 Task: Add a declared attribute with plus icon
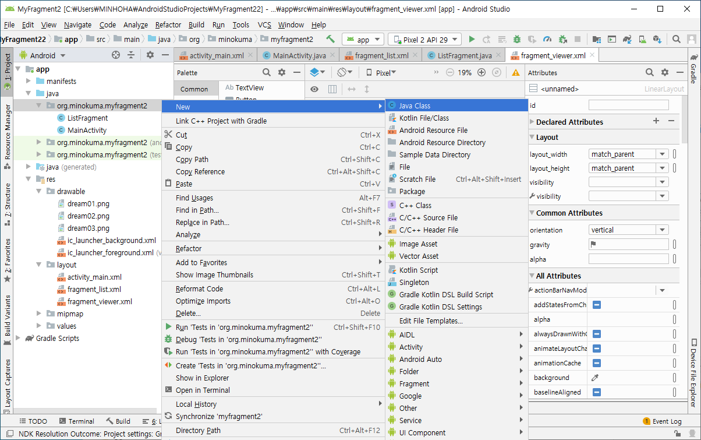tap(656, 121)
